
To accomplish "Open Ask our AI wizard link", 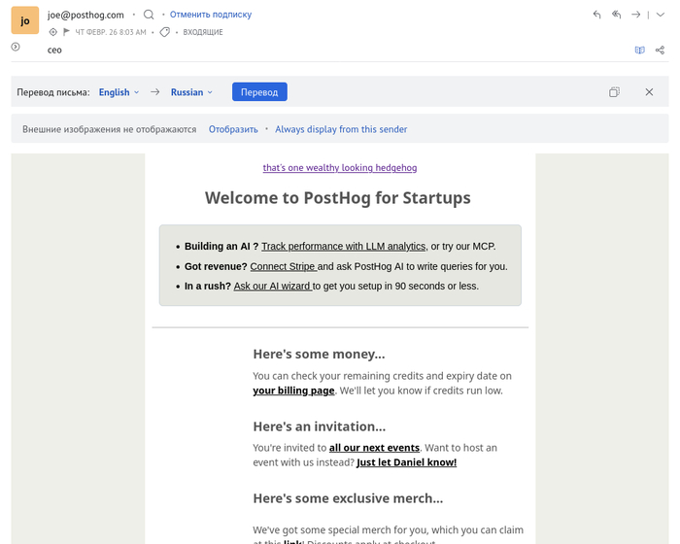I will tap(273, 287).
